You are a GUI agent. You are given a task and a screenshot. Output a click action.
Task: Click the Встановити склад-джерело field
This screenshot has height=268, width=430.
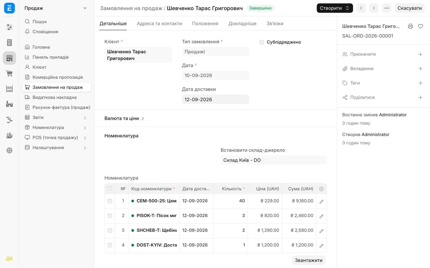tap(273, 160)
